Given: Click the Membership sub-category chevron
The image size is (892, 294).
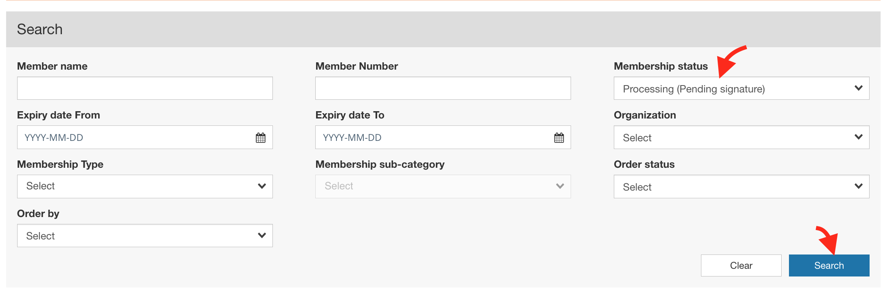Looking at the screenshot, I should coord(560,186).
